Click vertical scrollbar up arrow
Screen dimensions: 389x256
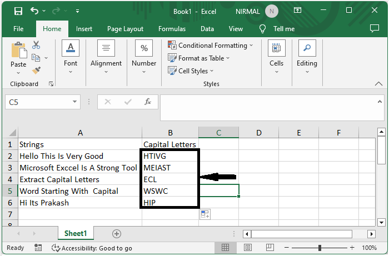click(381, 132)
